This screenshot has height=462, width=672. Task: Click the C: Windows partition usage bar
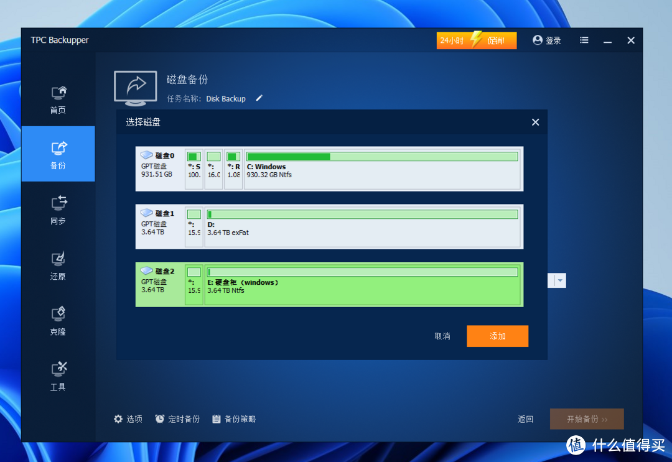(382, 157)
